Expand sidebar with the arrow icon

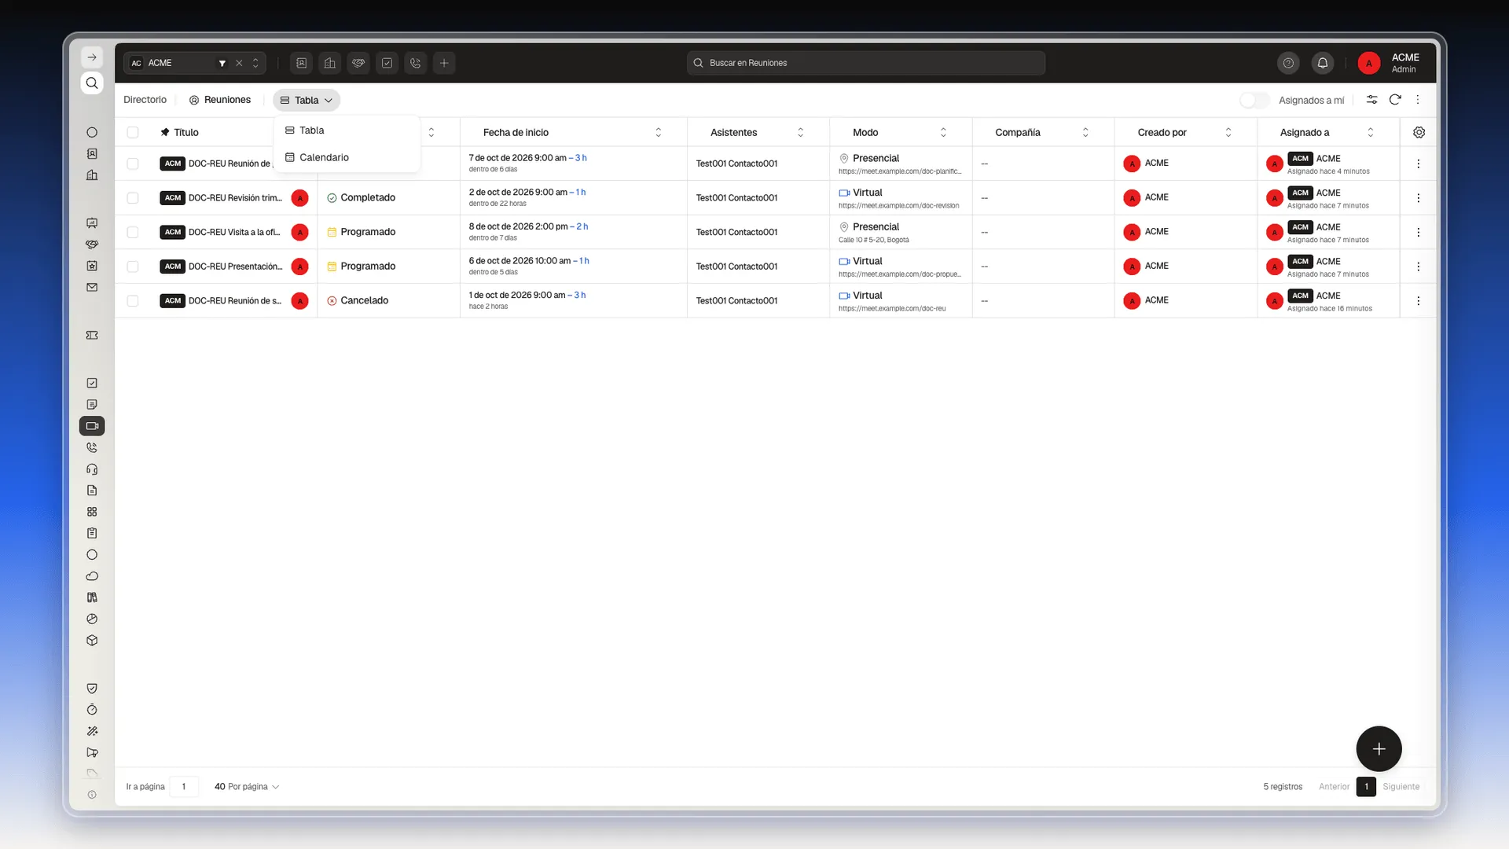click(92, 57)
